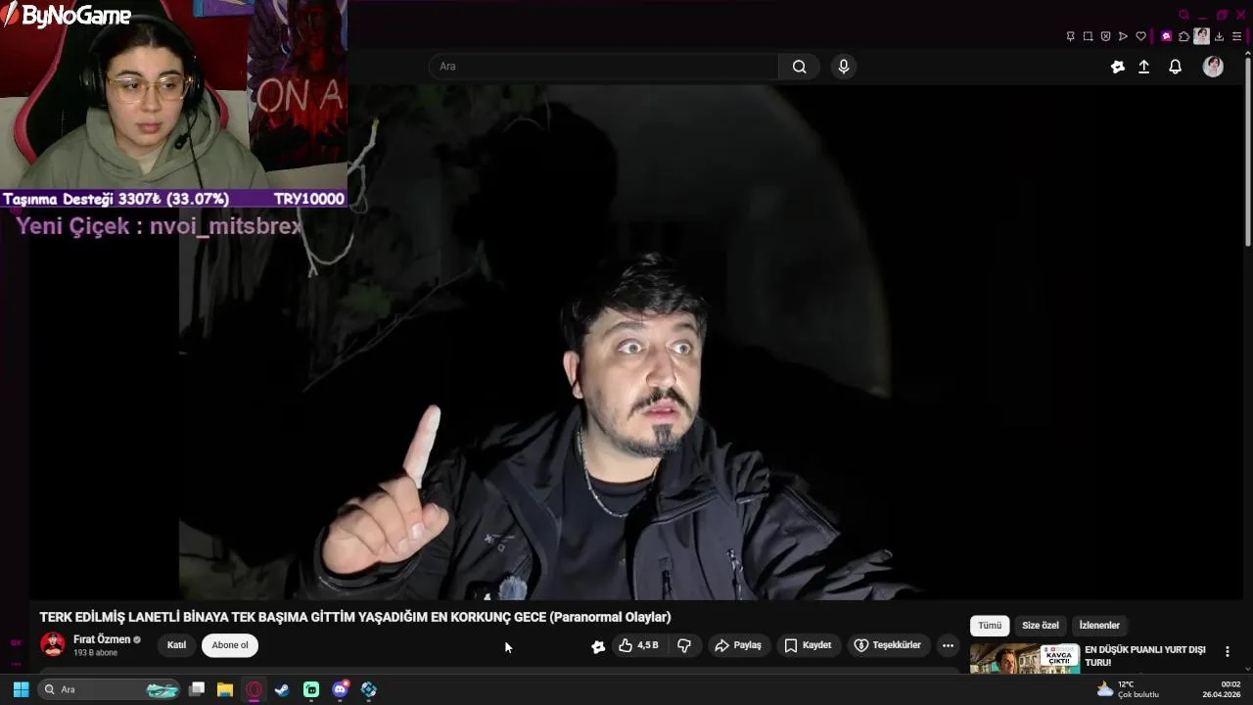Screen dimensions: 1253x705
Task: Click the star icon left of like button
Action: point(598,646)
